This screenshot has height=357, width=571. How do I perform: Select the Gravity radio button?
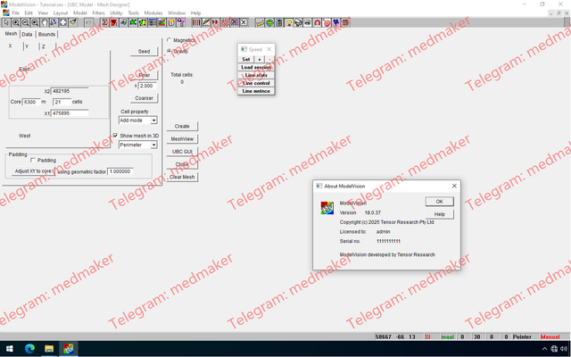(170, 51)
